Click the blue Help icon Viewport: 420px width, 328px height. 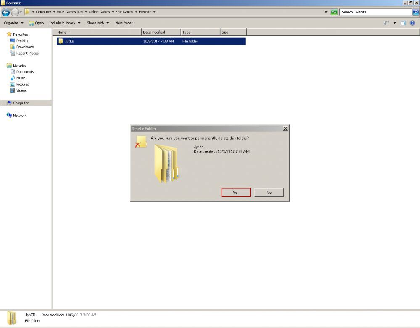pyautogui.click(x=412, y=23)
